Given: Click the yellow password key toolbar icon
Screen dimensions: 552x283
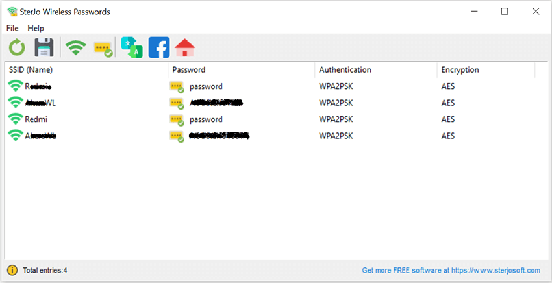Looking at the screenshot, I should coord(103,49).
